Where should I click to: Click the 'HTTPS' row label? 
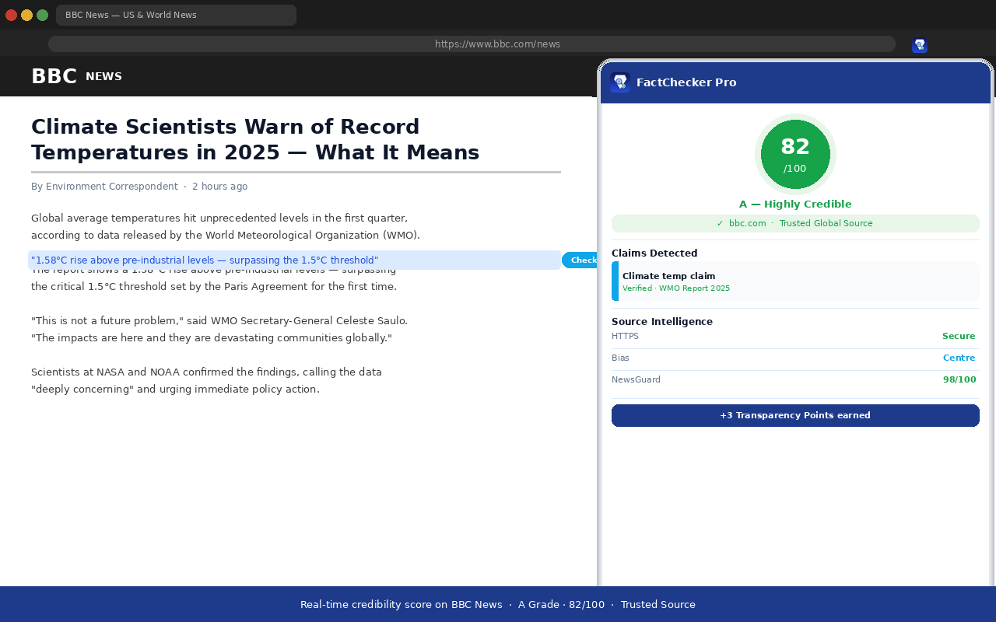pos(625,337)
